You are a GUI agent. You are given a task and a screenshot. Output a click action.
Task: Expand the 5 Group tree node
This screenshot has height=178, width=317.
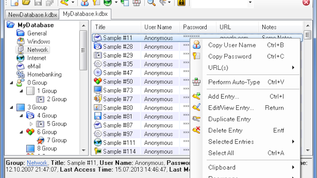click(31, 124)
